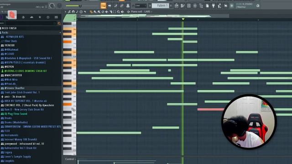The width and height of the screenshot is (292, 164).
Task: Select the speaker Playback tool in the piano roll toolbar
Action: pos(122,12)
